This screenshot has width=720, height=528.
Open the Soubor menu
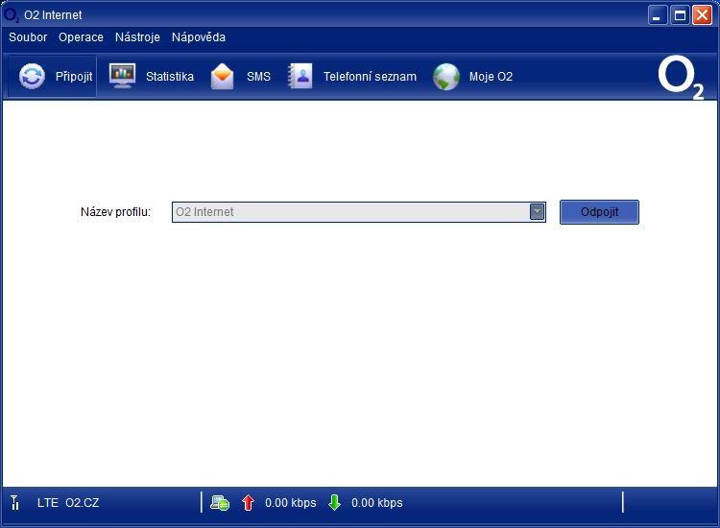(28, 37)
